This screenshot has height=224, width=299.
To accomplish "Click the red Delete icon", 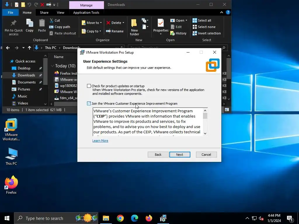I will (108, 23).
